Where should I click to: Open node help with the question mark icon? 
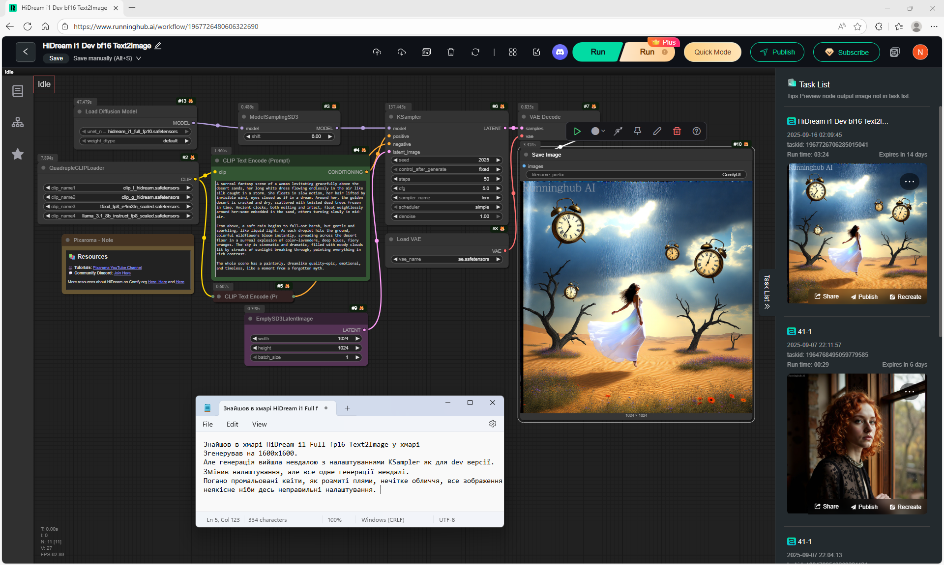click(x=696, y=131)
